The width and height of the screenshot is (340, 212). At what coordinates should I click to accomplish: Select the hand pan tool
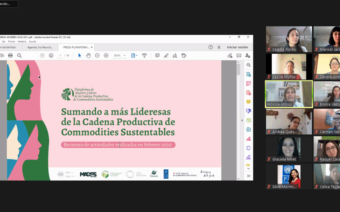click(x=88, y=56)
